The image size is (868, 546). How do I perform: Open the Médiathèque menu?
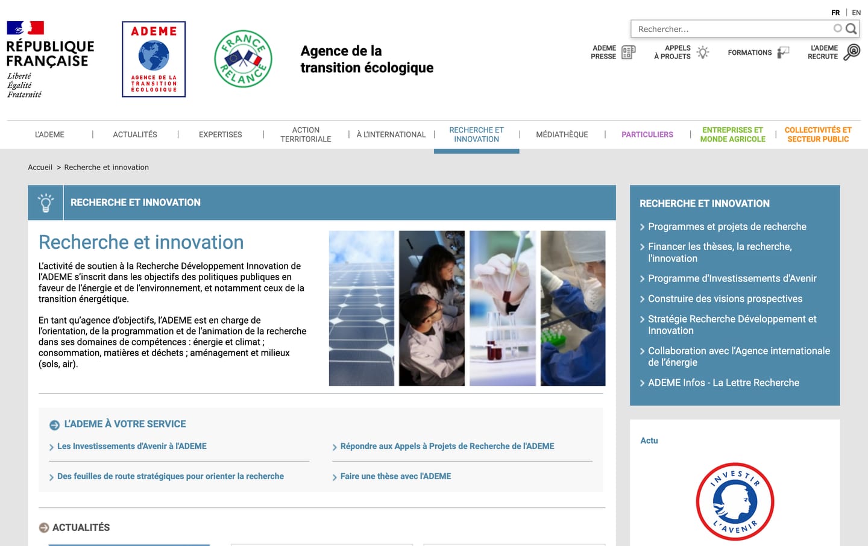(x=562, y=134)
